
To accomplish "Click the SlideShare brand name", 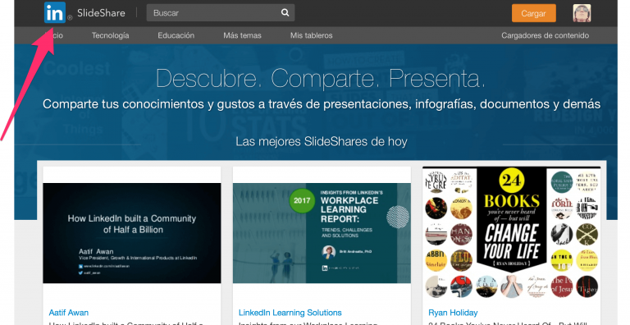I will pyautogui.click(x=101, y=13).
